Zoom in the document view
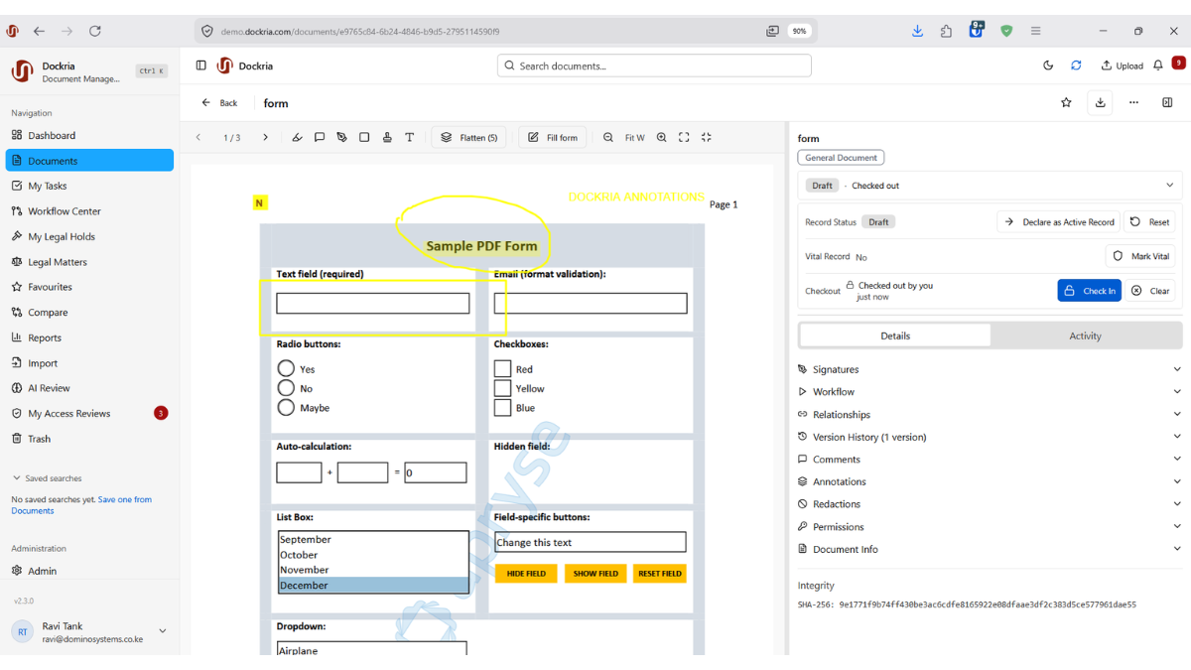1191x670 pixels. (x=661, y=138)
